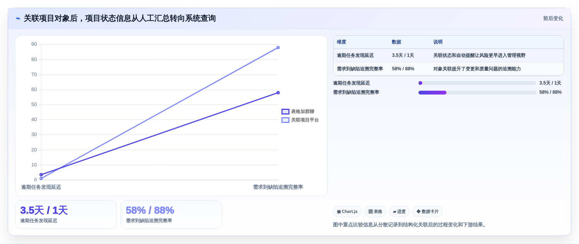
Task: Click the 关联项目平台 legend label
Action: [305, 120]
